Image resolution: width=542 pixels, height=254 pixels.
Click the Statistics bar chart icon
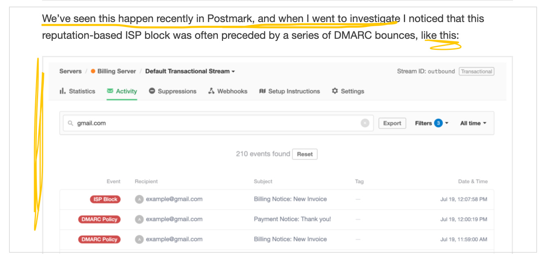63,91
